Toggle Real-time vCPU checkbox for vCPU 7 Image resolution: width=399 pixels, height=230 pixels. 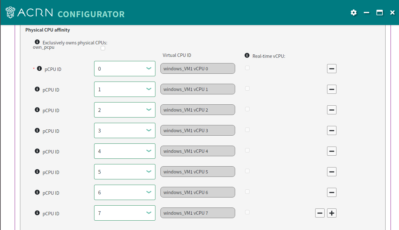pyautogui.click(x=247, y=212)
